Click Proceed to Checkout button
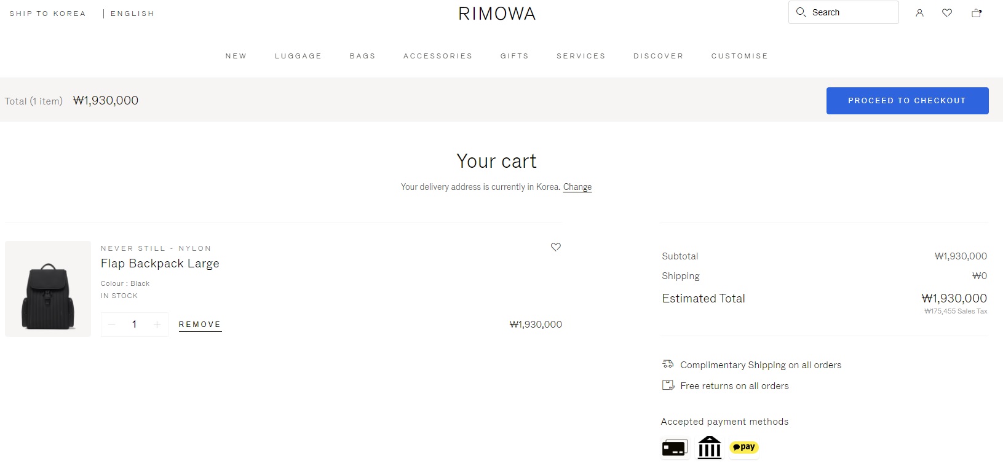Screen dimensions: 1003x469 pyautogui.click(x=907, y=101)
